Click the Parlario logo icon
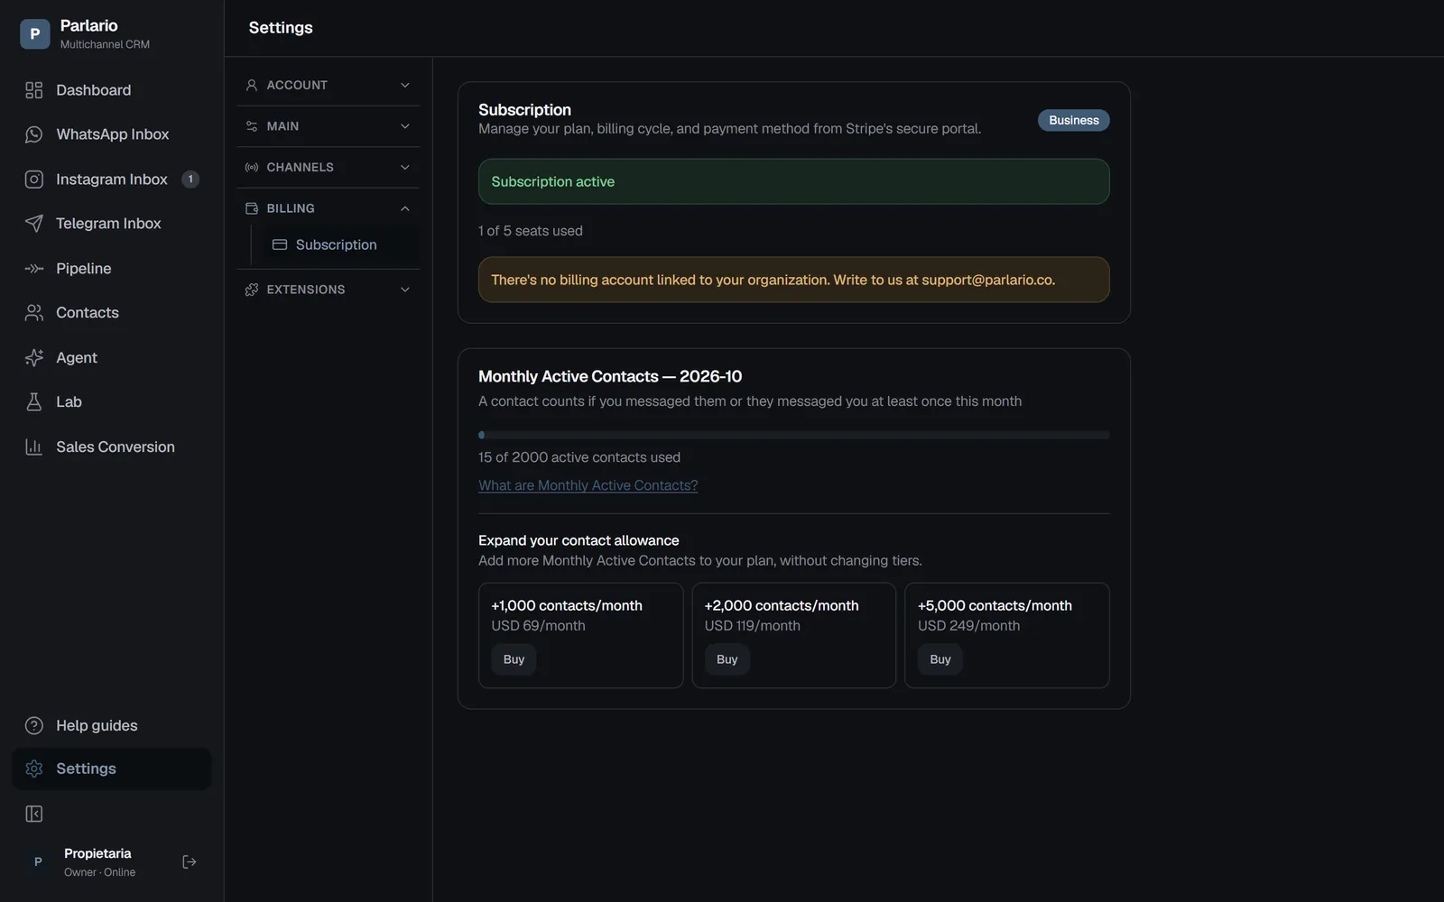1444x902 pixels. [34, 34]
